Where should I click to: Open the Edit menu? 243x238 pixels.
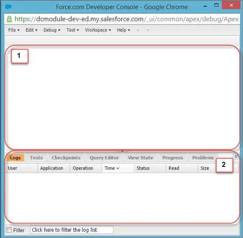[x=32, y=30]
